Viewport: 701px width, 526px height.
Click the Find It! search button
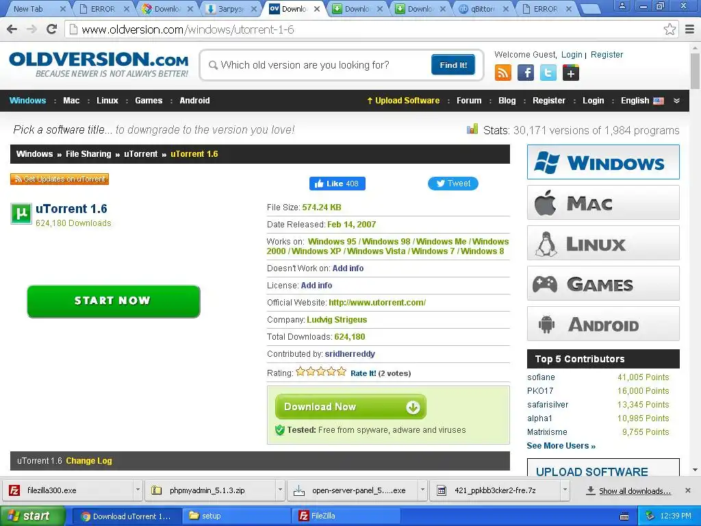[453, 65]
